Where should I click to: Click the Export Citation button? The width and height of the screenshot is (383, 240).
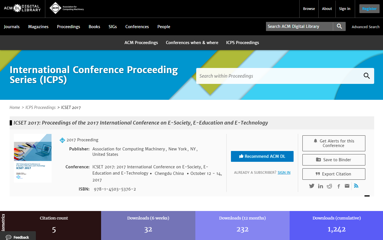click(x=334, y=174)
